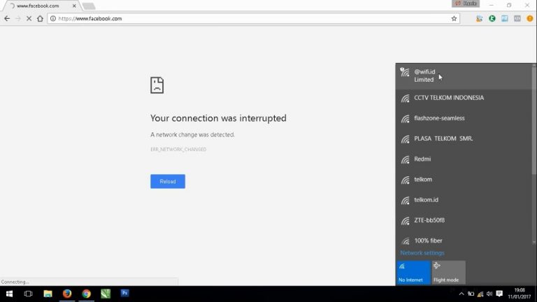Stop loading the page with X button

(29, 18)
